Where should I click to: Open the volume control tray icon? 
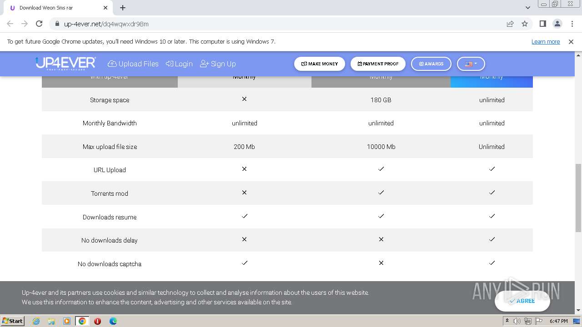tap(517, 321)
